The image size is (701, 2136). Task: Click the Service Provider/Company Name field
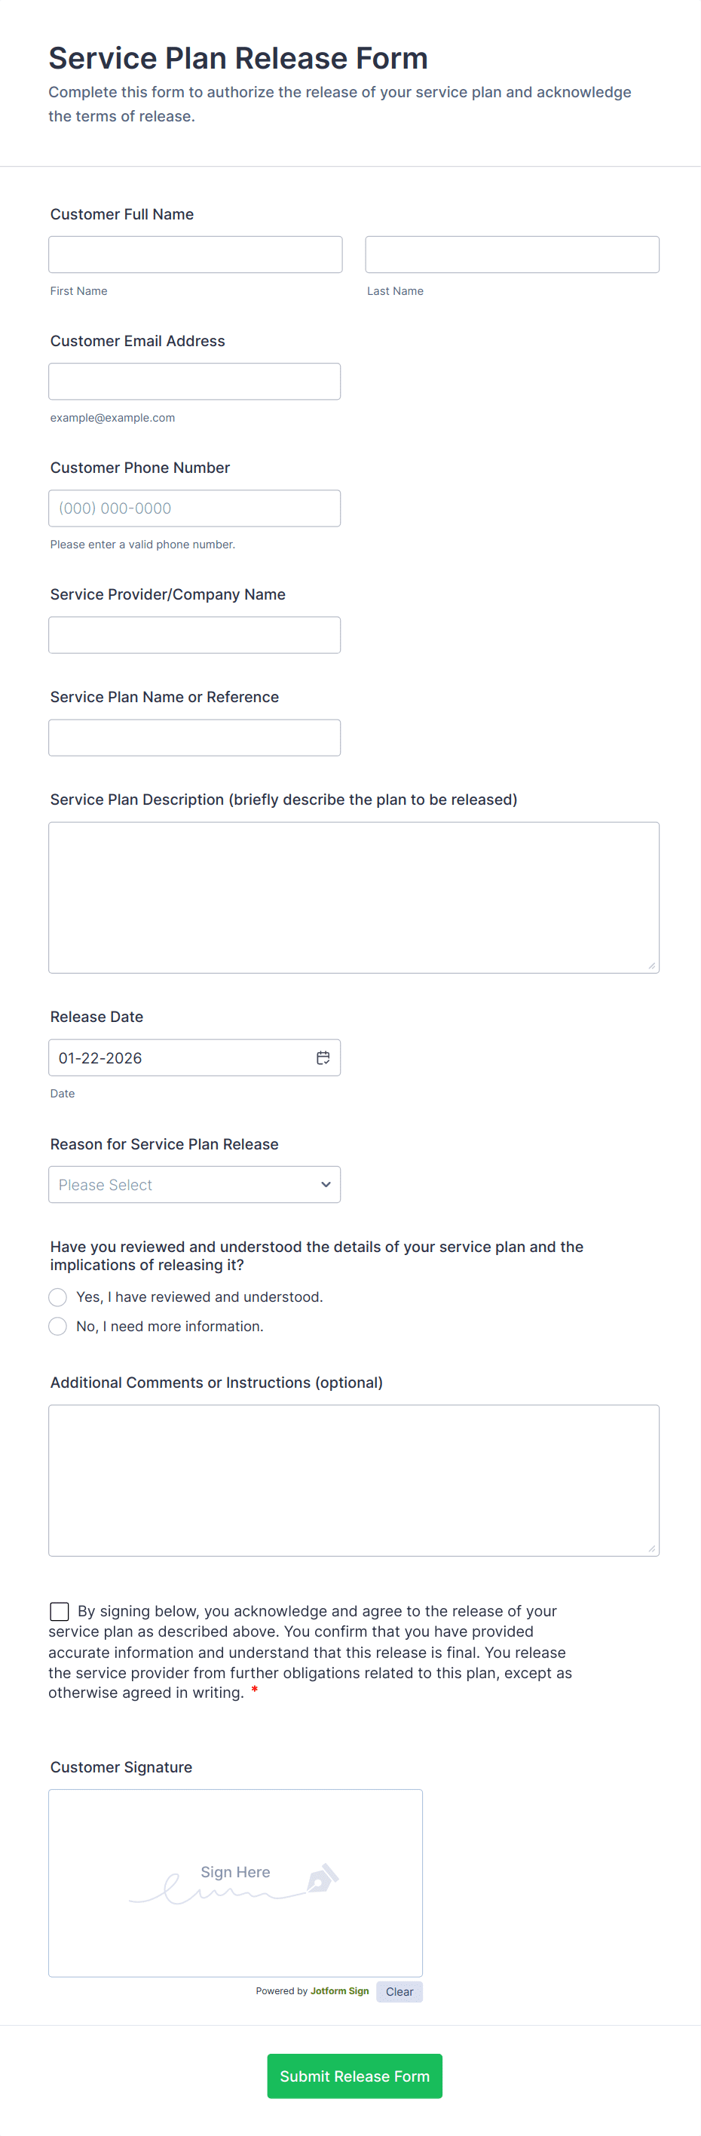[194, 634]
